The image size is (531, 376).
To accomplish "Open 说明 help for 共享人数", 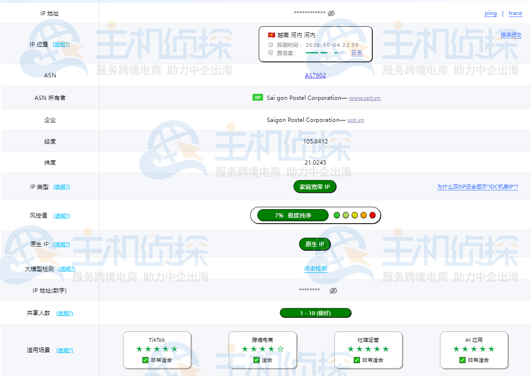I will pyautogui.click(x=65, y=314).
